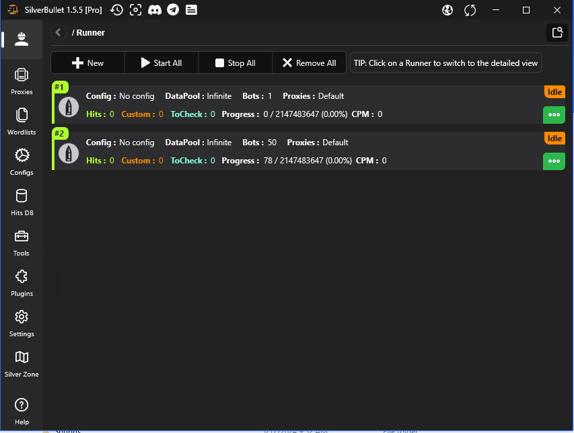Viewport: 574px width, 433px height.
Task: Click the Idle status badge of runner #1
Action: click(554, 92)
